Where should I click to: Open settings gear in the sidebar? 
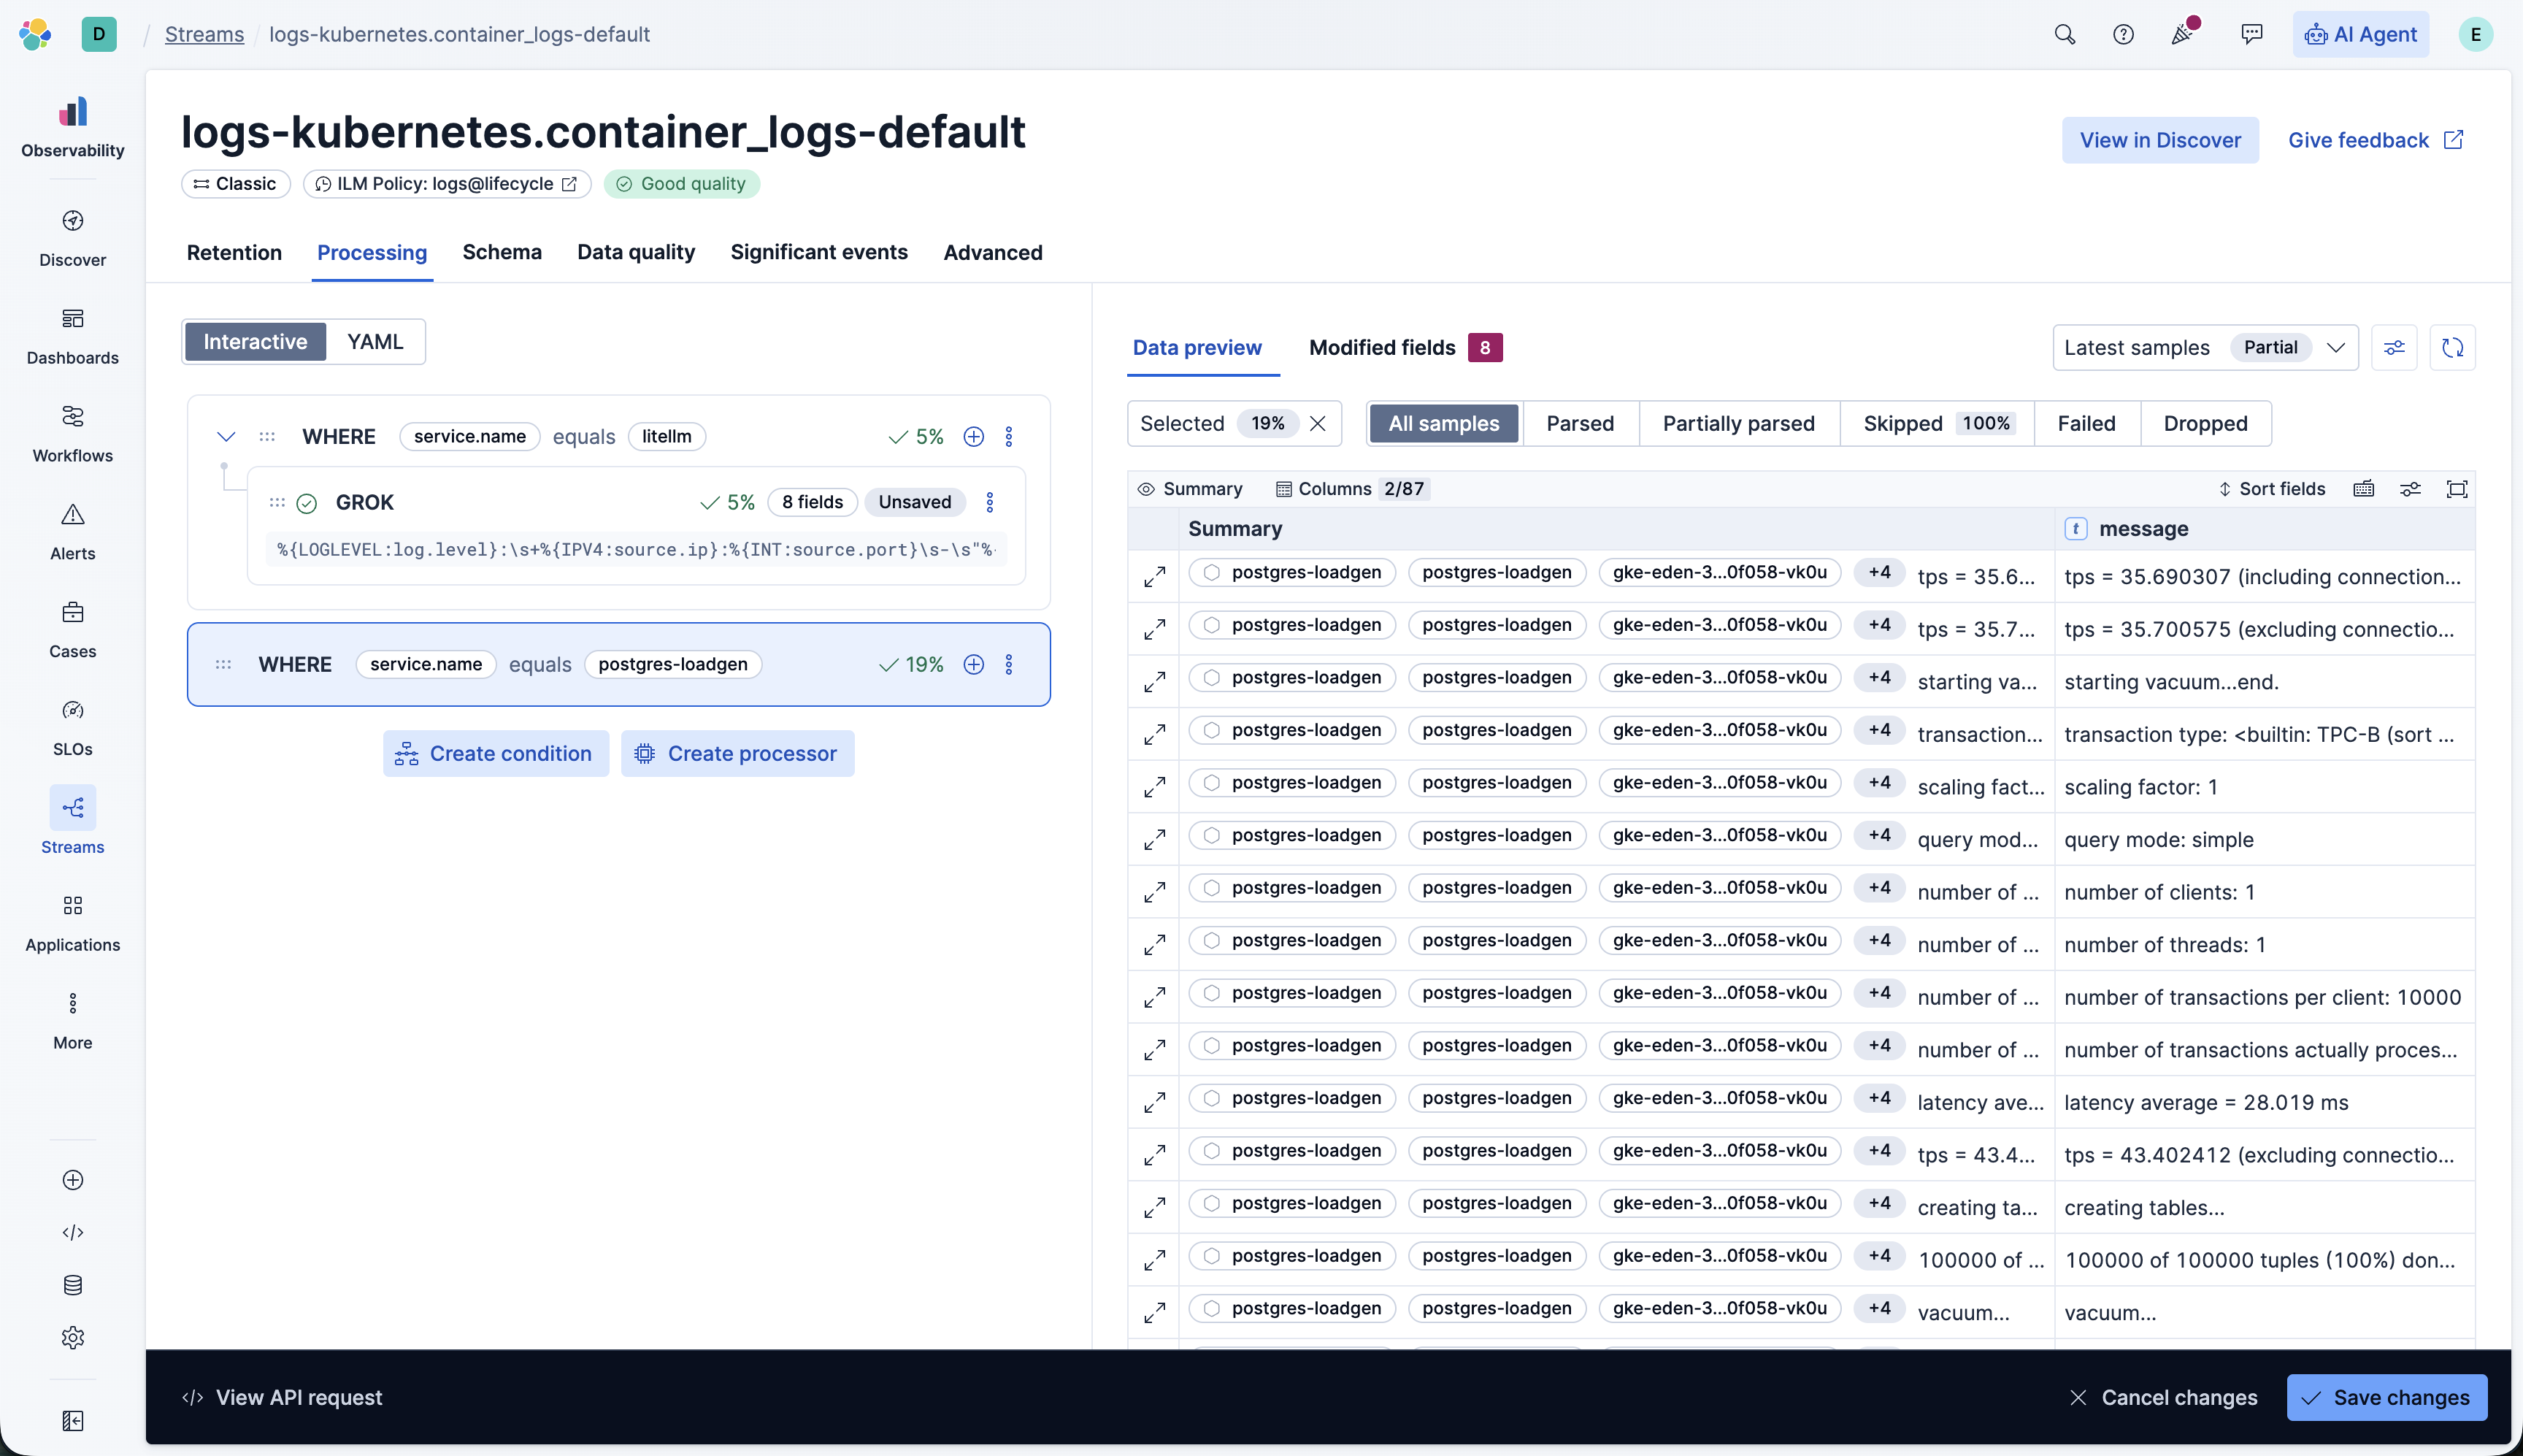tap(72, 1338)
